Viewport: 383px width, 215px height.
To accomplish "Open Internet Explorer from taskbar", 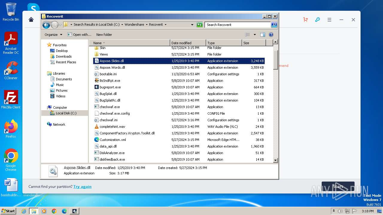I will pos(24,211).
